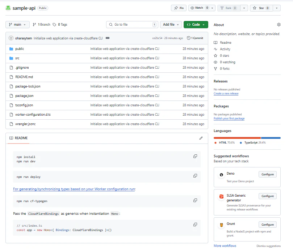This screenshot has width=293, height=252.
Task: Focus the Go to file search field
Action: (x=132, y=25)
